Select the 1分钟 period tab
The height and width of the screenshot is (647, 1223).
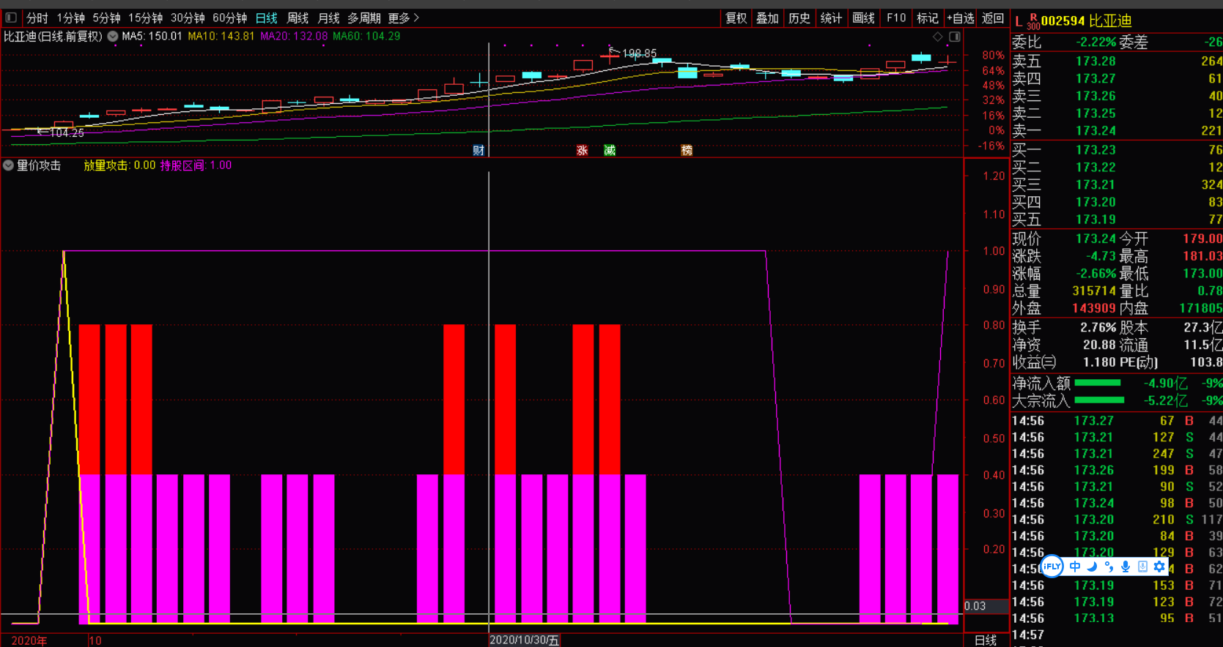coord(71,18)
